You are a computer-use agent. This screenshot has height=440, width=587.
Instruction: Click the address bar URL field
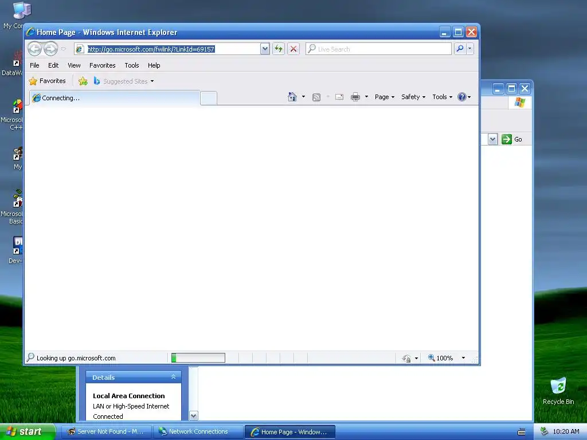pyautogui.click(x=168, y=49)
